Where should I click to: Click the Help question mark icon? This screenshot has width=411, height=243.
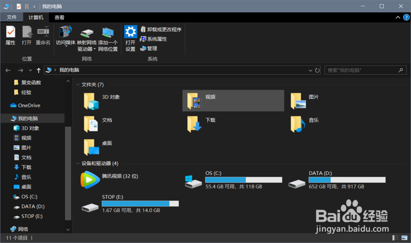[406, 17]
